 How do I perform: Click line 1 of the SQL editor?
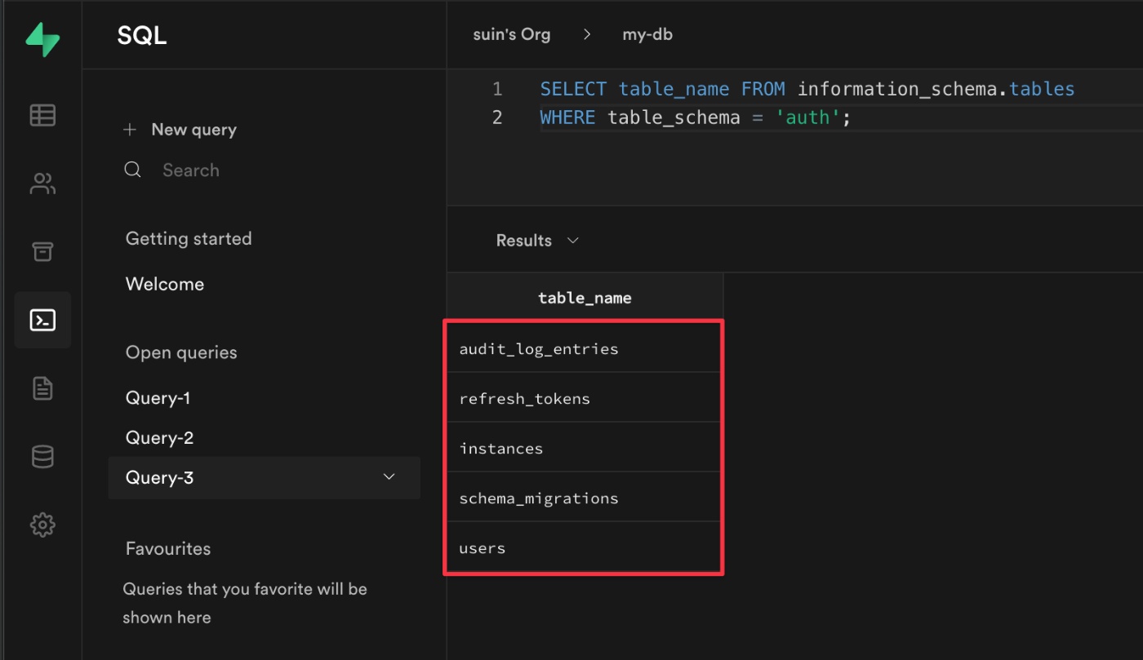pos(807,89)
